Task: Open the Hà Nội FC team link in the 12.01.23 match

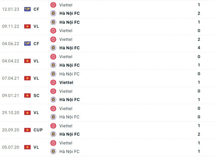Action: [x=69, y=13]
